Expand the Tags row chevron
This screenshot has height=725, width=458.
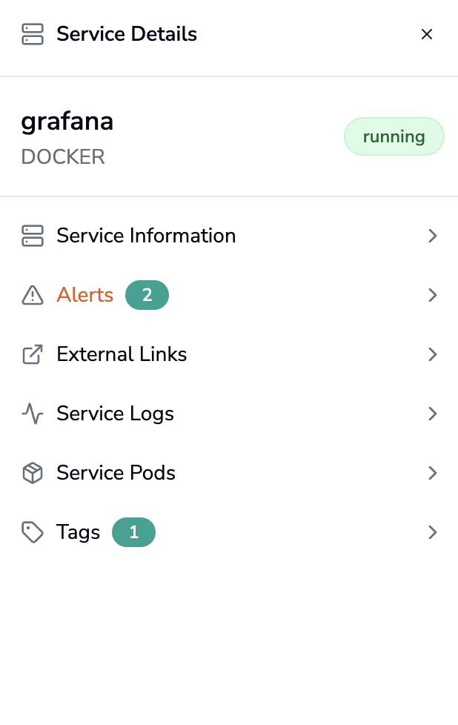point(433,532)
